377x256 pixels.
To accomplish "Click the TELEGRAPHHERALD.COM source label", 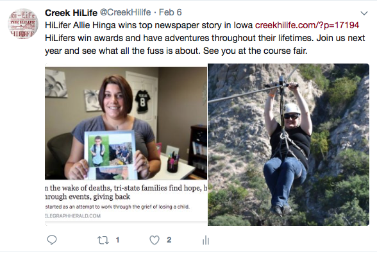I will click(72, 216).
